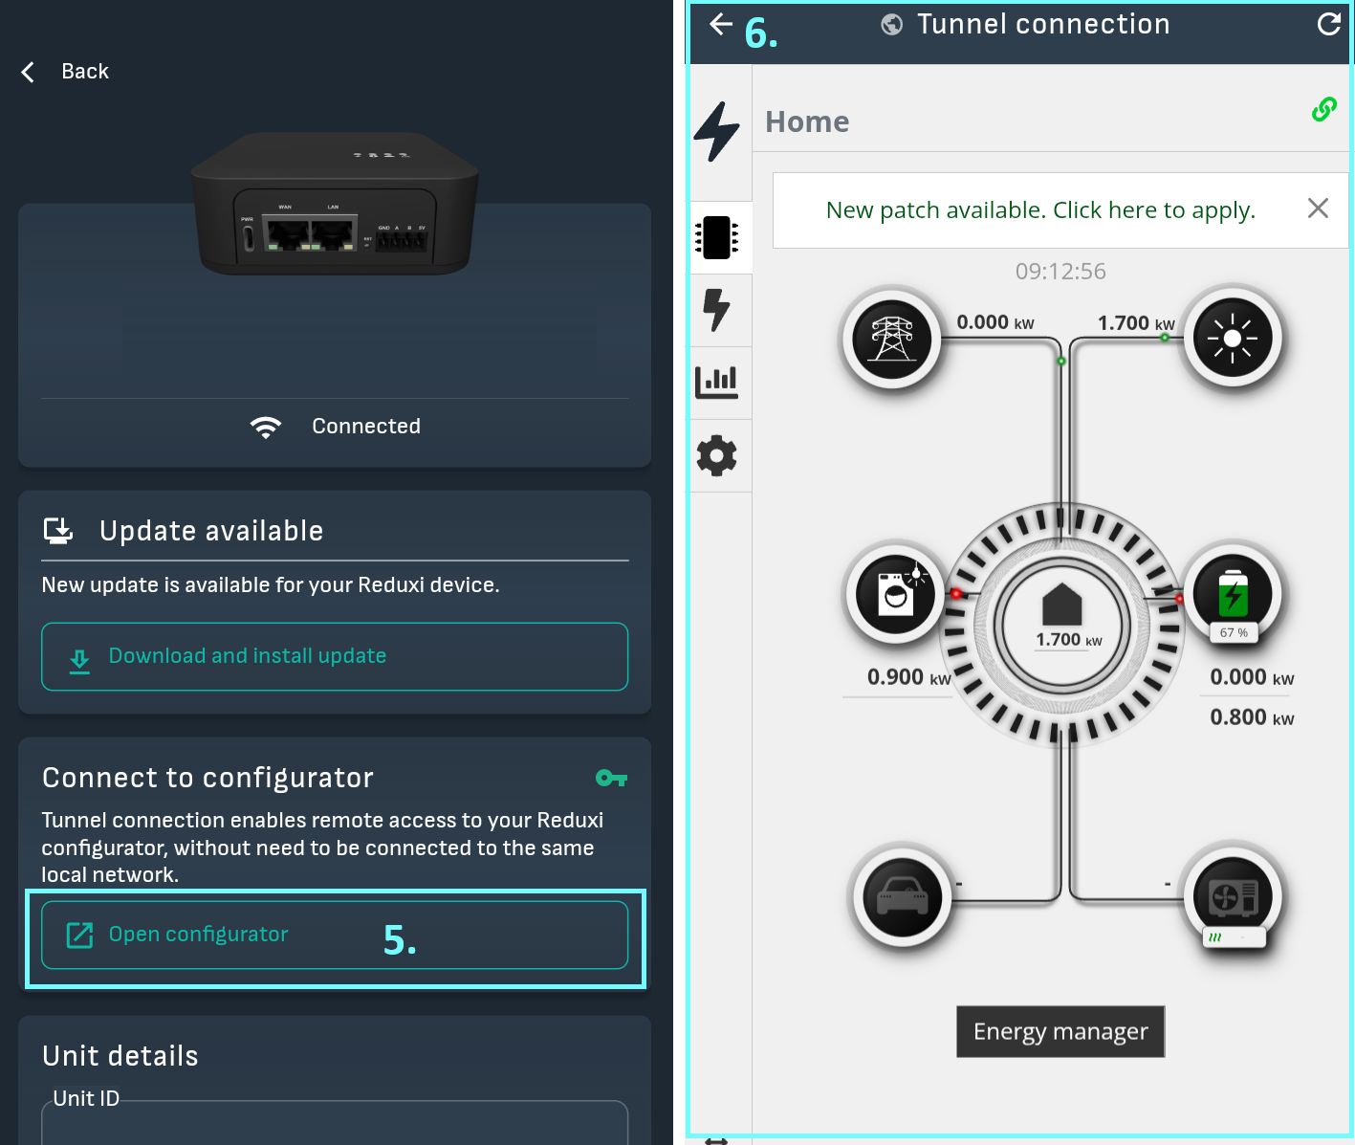Click the Connect to configurator heading
Viewport: 1355px width, 1145px height.
click(x=208, y=779)
